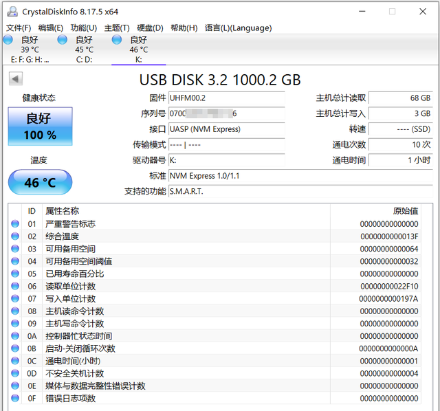Screen dimensions: 440x411
Task: Click the status dot for 通电时间(小时) row
Action: [15, 361]
